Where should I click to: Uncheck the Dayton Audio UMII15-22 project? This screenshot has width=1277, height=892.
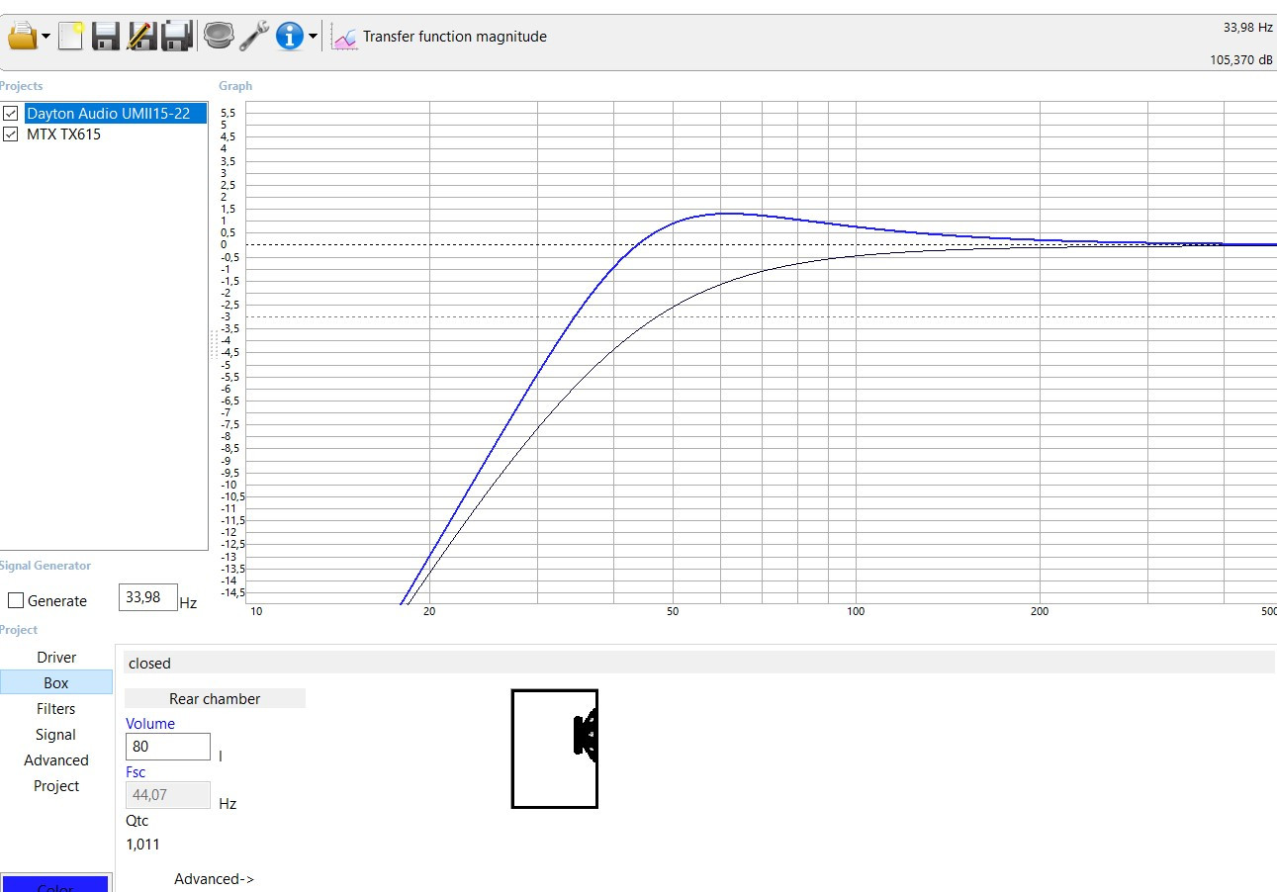pyautogui.click(x=11, y=114)
